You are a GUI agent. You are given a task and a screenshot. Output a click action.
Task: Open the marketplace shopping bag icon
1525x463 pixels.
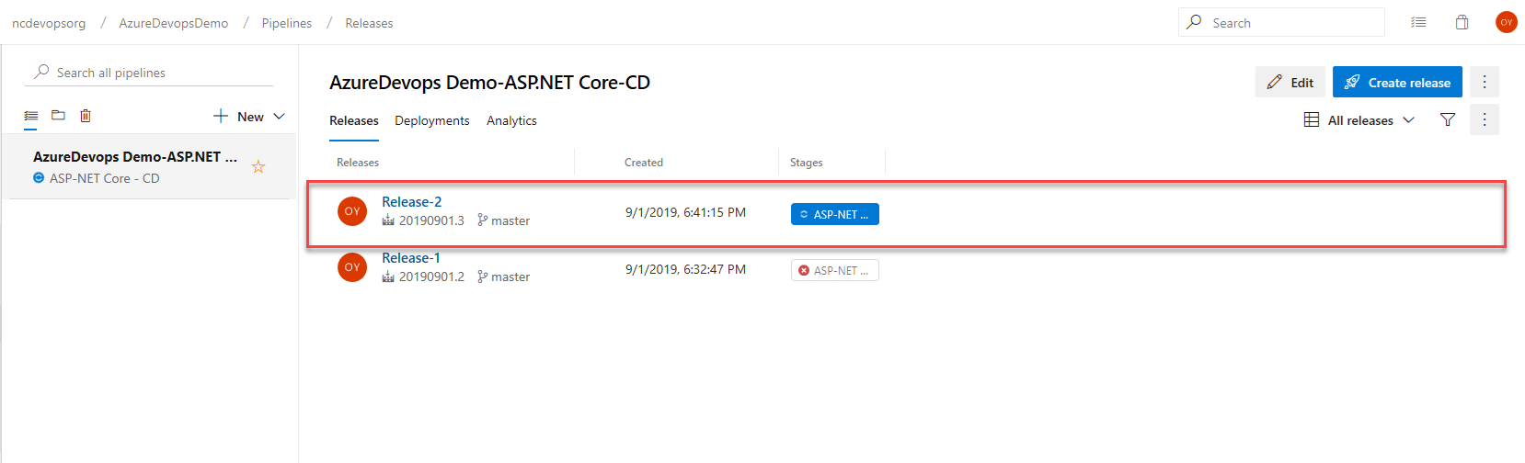click(1462, 22)
